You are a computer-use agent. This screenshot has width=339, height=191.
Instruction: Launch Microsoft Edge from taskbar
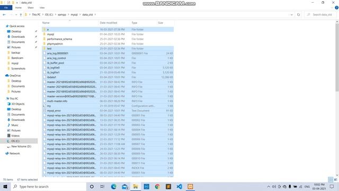click(x=113, y=186)
